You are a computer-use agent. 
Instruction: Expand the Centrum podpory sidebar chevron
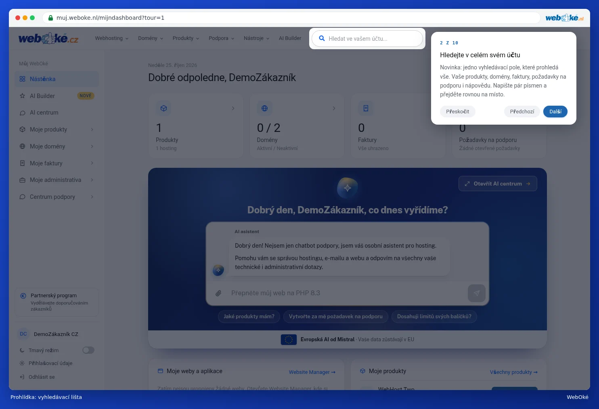(92, 197)
